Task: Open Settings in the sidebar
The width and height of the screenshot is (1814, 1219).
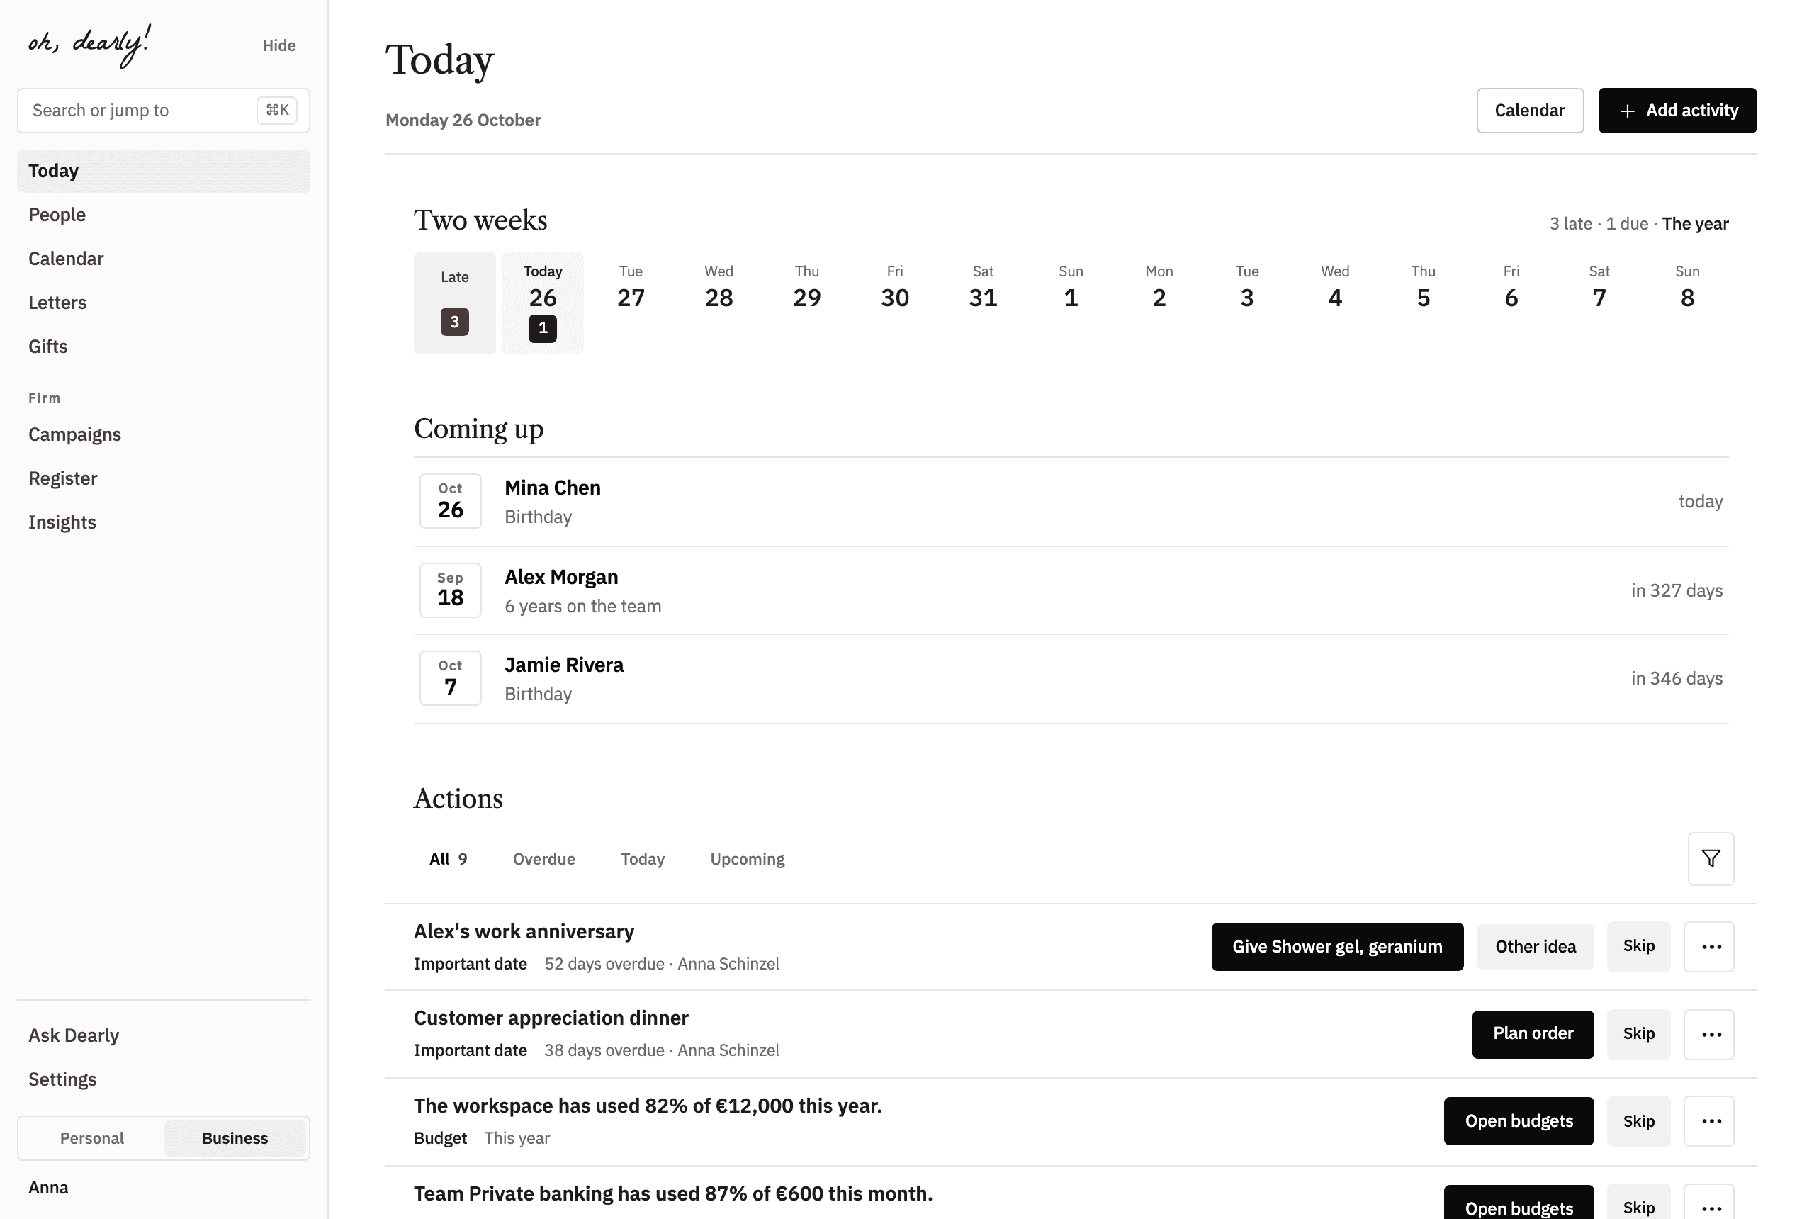Action: pyautogui.click(x=163, y=1079)
